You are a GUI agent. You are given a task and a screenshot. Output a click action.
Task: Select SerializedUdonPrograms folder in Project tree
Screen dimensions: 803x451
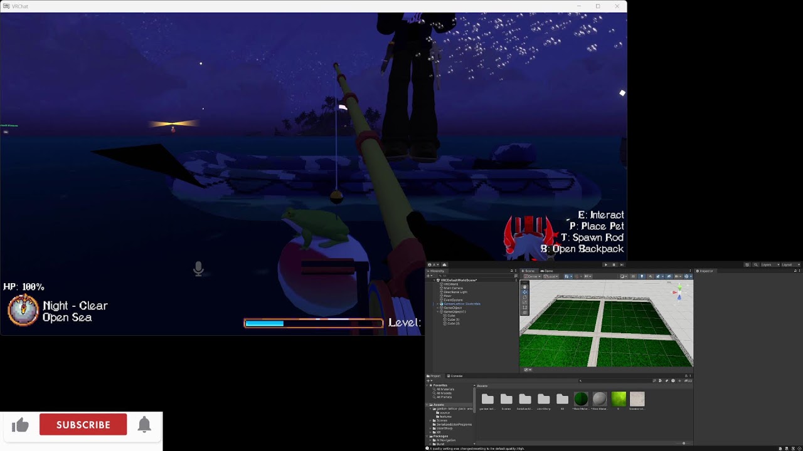(x=452, y=425)
